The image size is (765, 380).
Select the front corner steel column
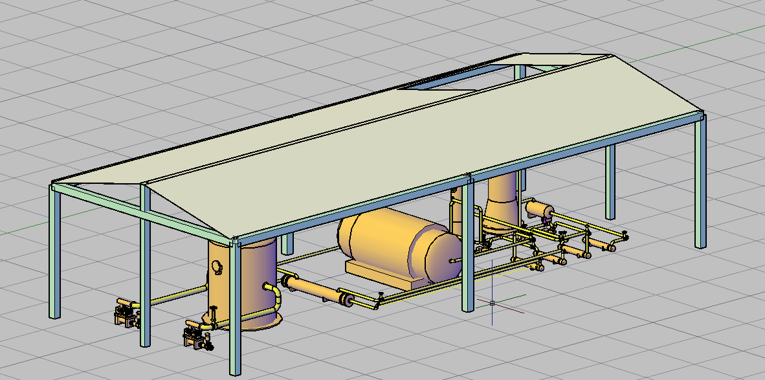coord(235,307)
